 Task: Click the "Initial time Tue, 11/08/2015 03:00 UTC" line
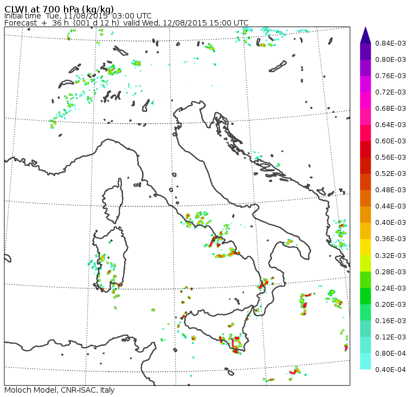[78, 16]
